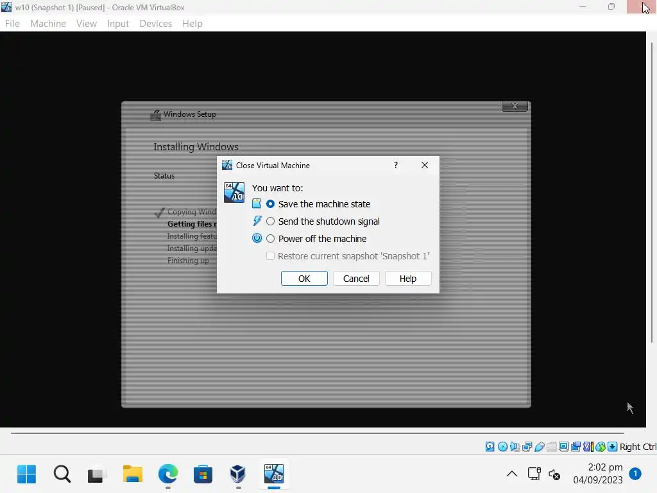Viewport: 657px width, 493px height.
Task: Open the Input menu
Action: [118, 24]
